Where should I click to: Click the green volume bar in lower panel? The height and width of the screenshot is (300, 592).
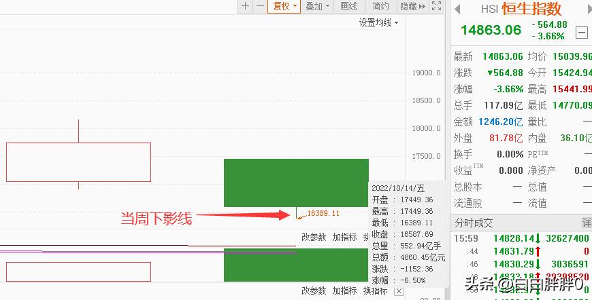tap(296, 265)
